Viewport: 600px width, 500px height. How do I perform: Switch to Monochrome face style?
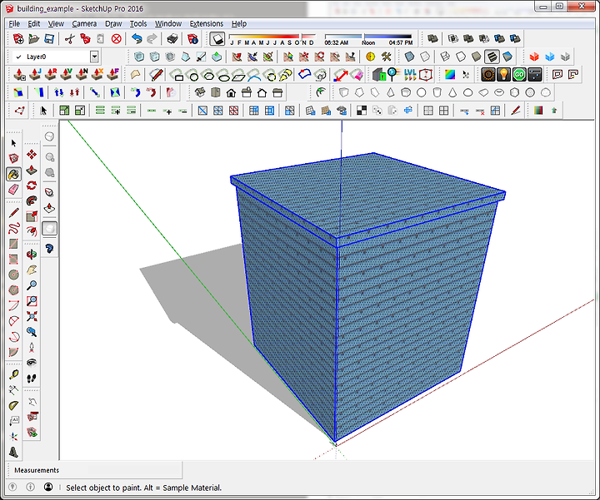507,57
